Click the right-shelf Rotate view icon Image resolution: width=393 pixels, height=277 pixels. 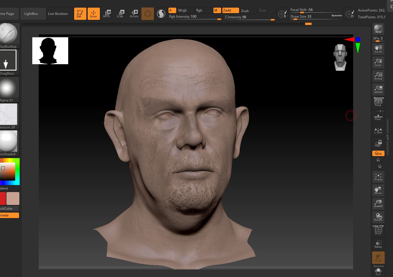coord(378,217)
